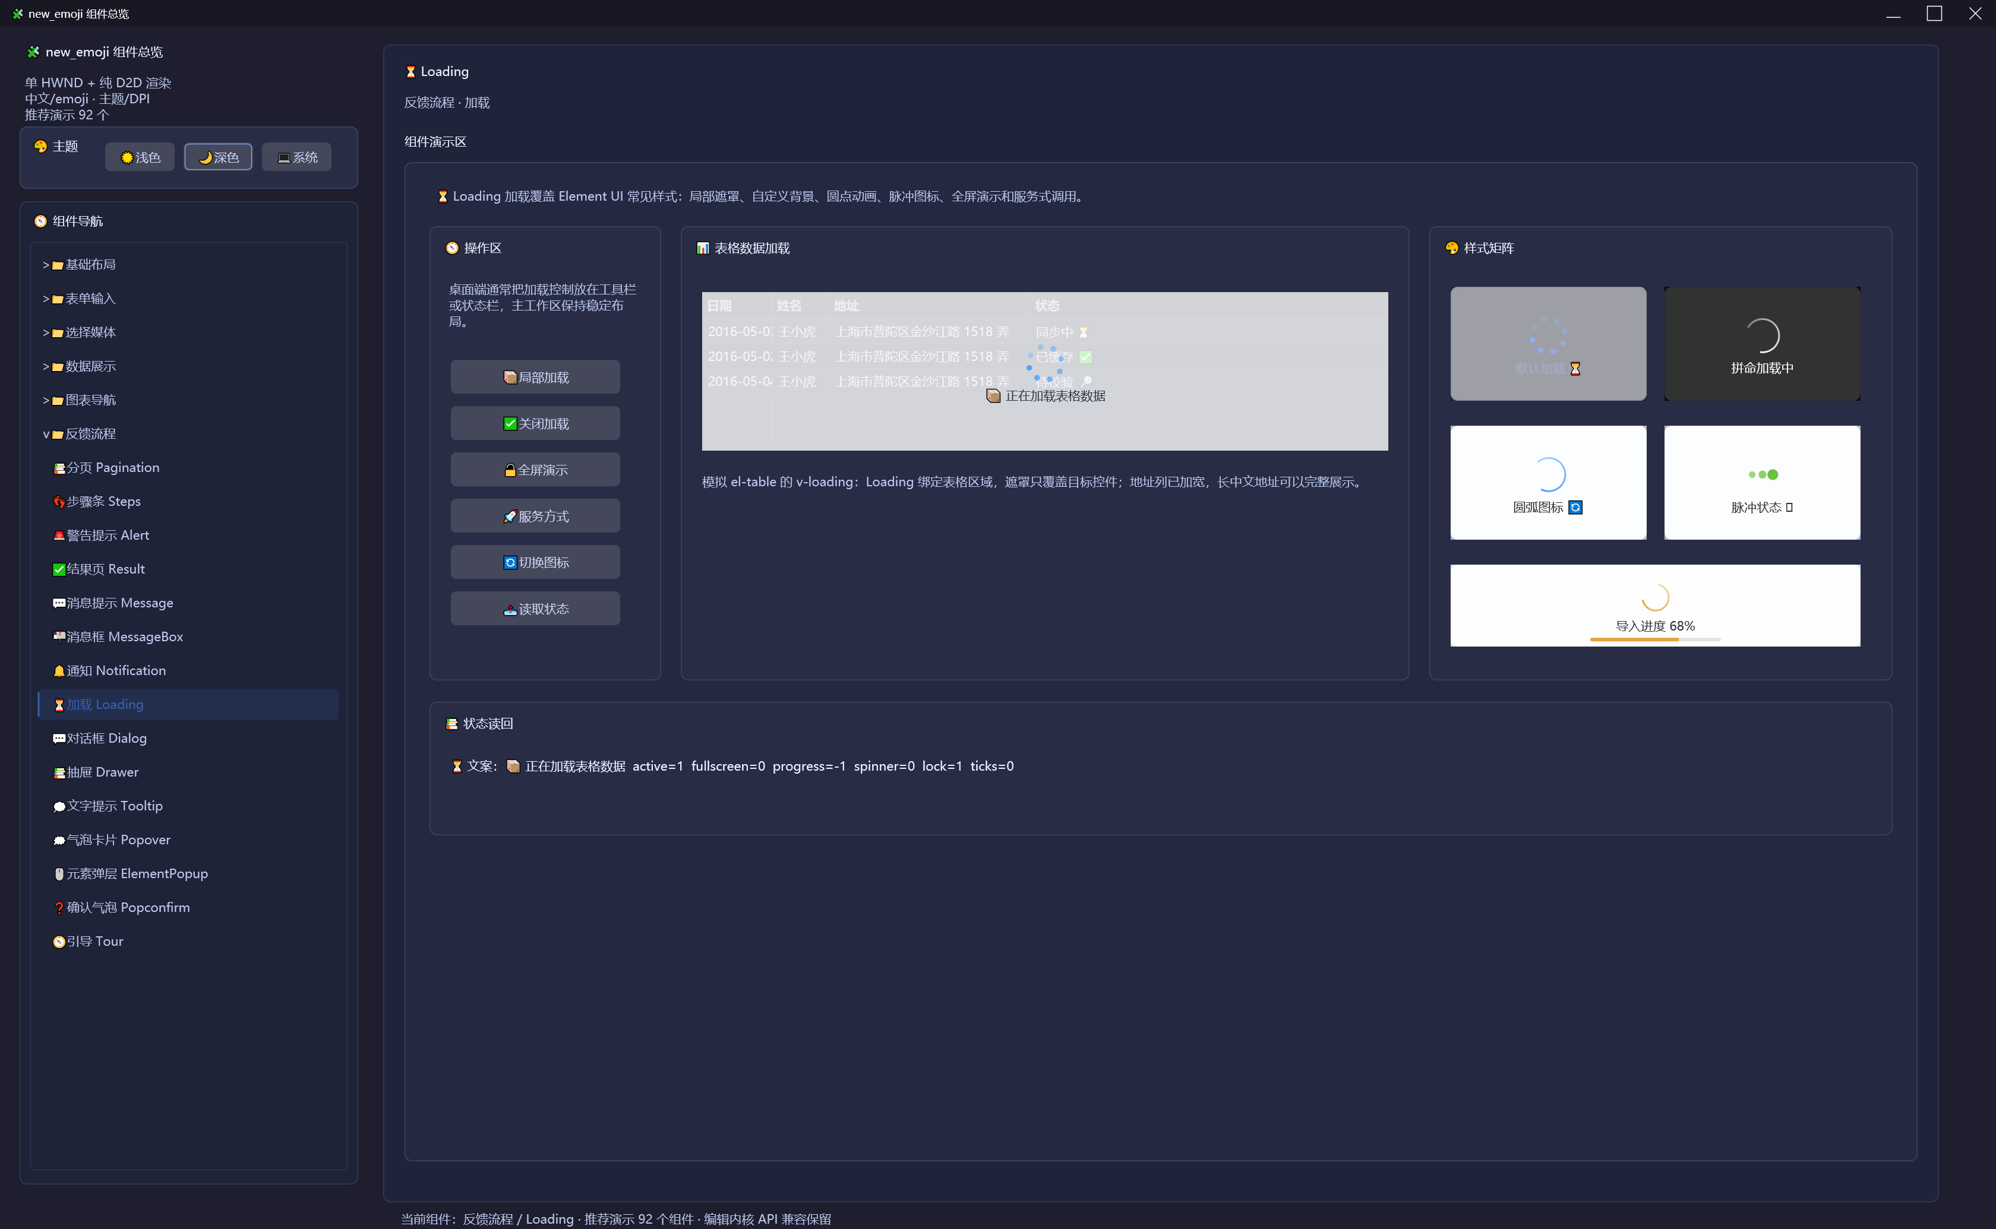1996x1229 pixels.
Task: Select the 圆弧图标 style card
Action: coord(1548,483)
